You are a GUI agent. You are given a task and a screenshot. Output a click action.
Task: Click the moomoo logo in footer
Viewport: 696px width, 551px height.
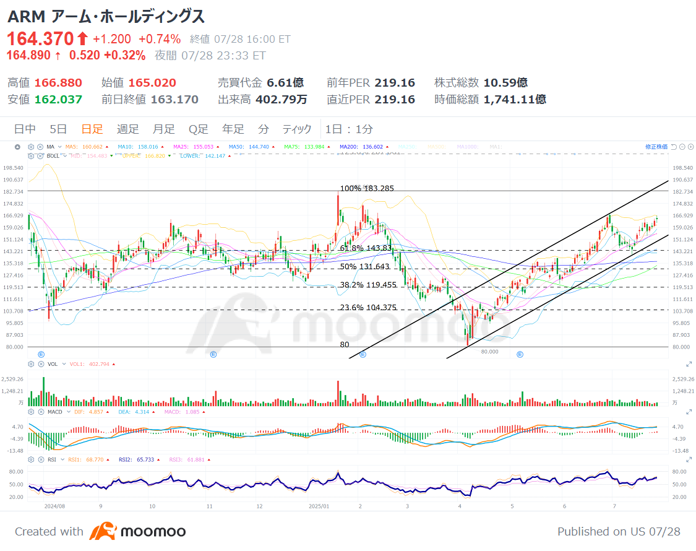click(137, 531)
